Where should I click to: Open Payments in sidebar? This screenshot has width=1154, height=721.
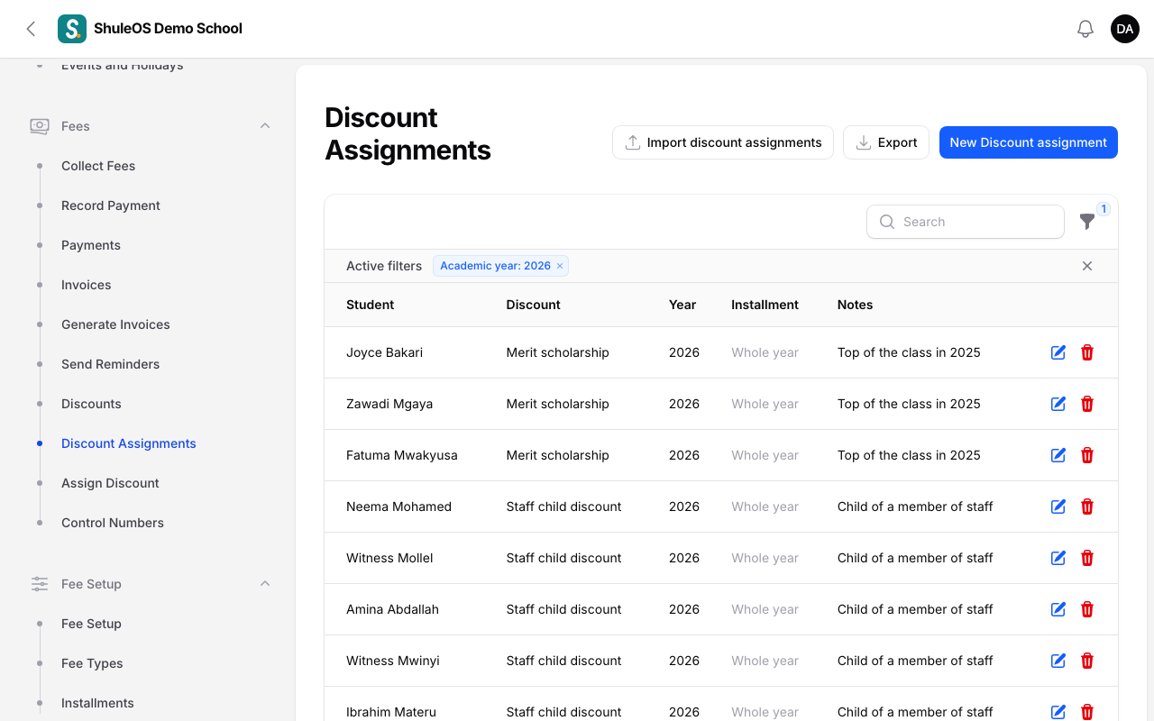(91, 245)
